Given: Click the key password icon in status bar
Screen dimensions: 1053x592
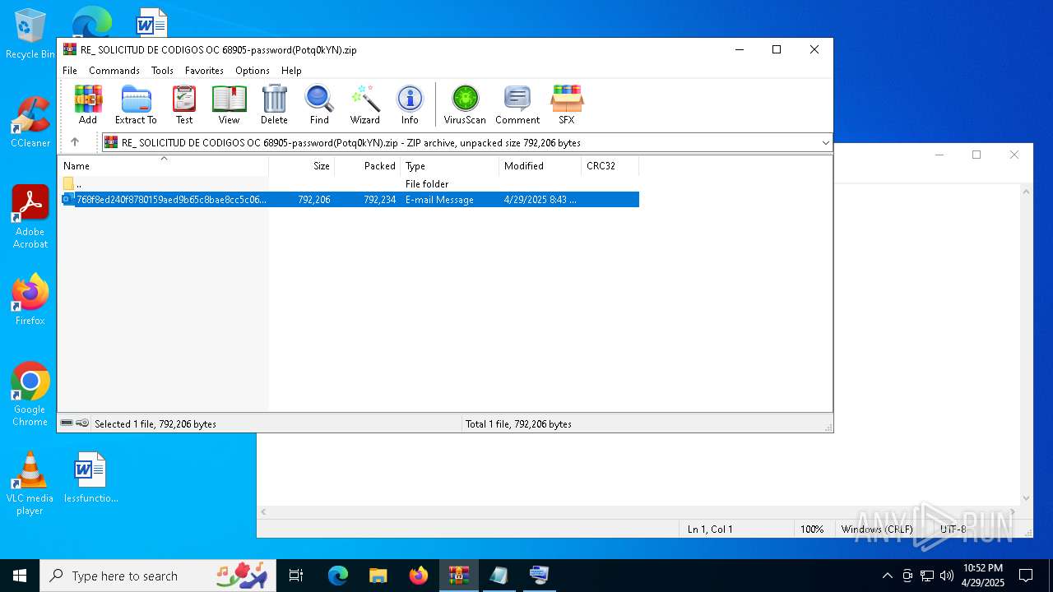Looking at the screenshot, I should (x=82, y=423).
